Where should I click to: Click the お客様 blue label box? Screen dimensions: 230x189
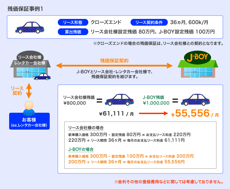29,121
